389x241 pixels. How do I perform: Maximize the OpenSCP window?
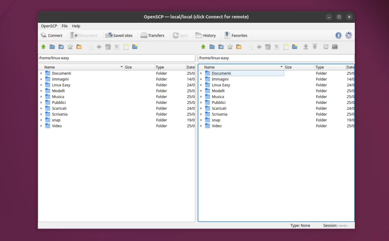click(x=339, y=17)
